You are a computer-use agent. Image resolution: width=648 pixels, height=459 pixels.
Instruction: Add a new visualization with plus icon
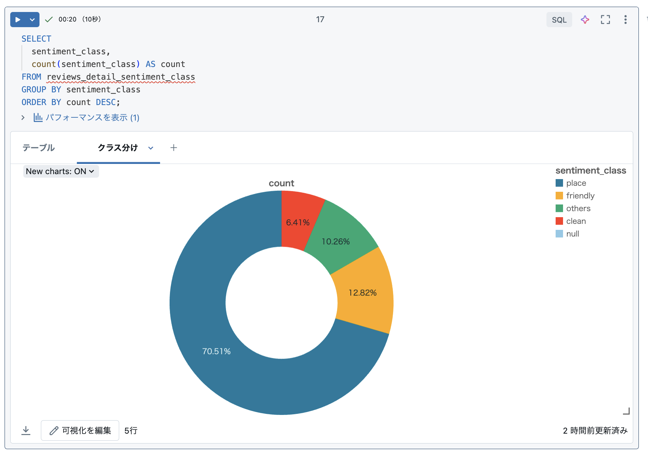coord(173,148)
